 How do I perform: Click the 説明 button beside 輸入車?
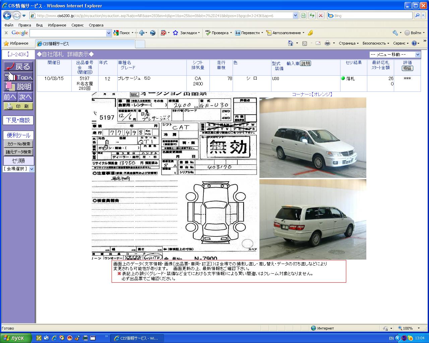pyautogui.click(x=305, y=63)
